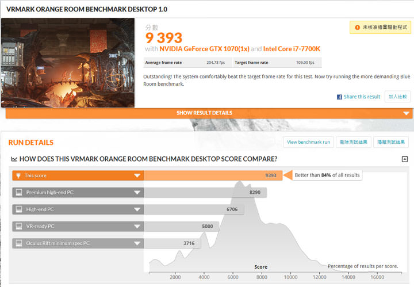Click the trophy icon beside This score
This screenshot has width=414, height=287.
click(x=18, y=175)
